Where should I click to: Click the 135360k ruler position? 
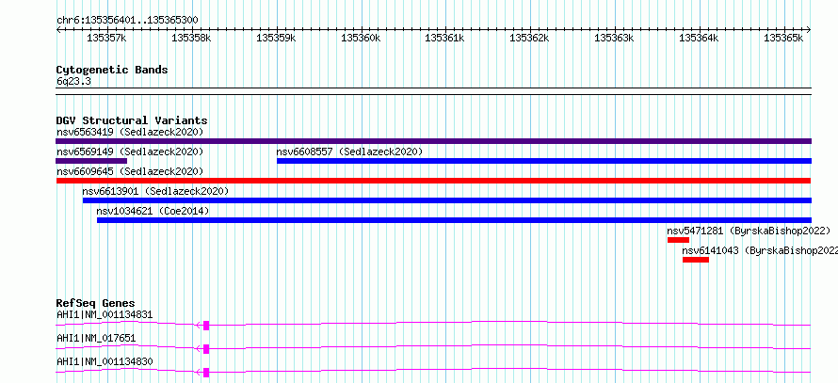click(362, 38)
